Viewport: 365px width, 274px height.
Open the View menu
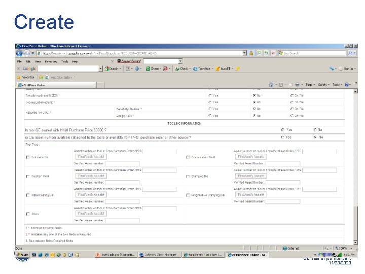click(x=38, y=61)
